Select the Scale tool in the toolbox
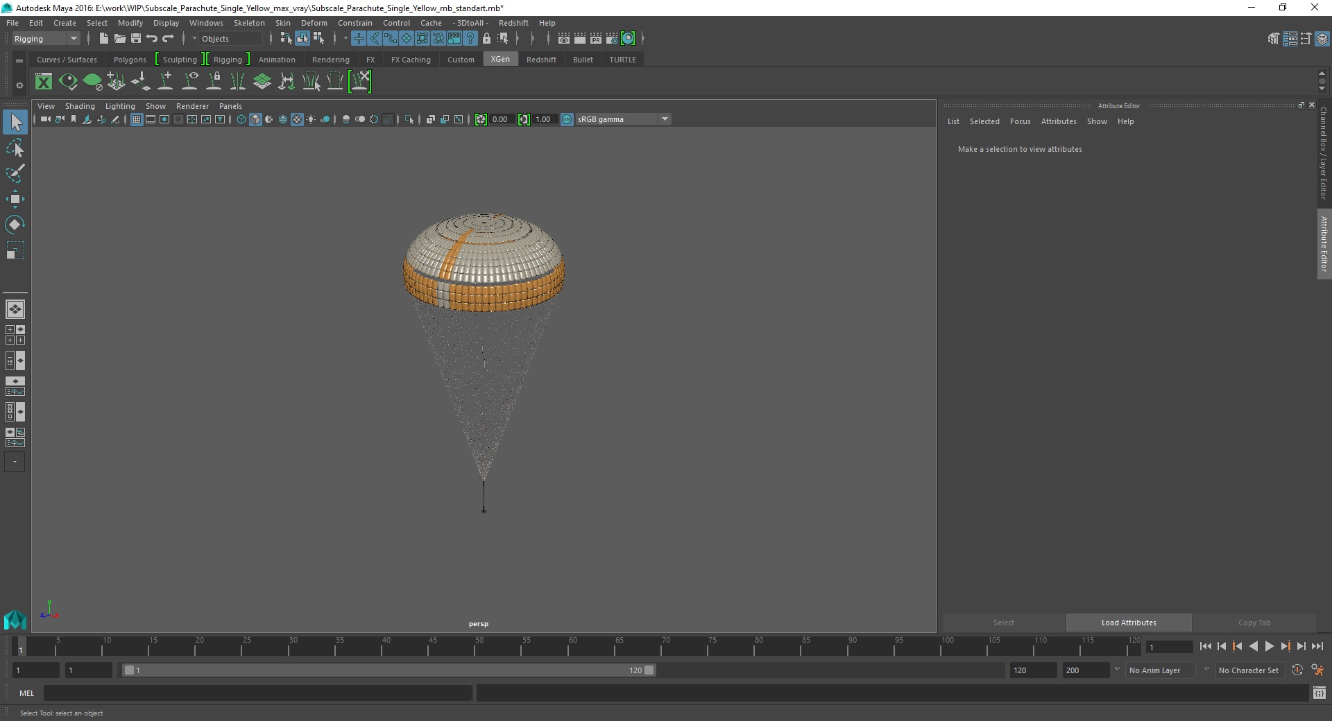The height and width of the screenshot is (721, 1332). point(15,250)
